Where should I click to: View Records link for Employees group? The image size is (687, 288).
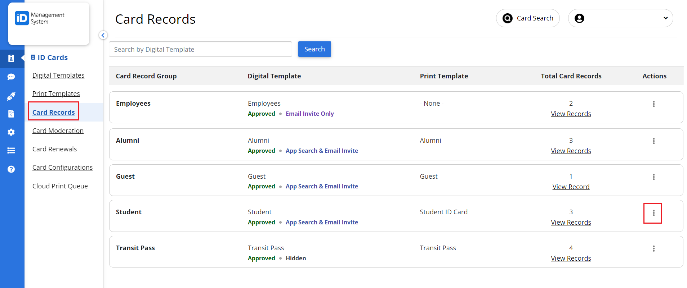(x=571, y=114)
